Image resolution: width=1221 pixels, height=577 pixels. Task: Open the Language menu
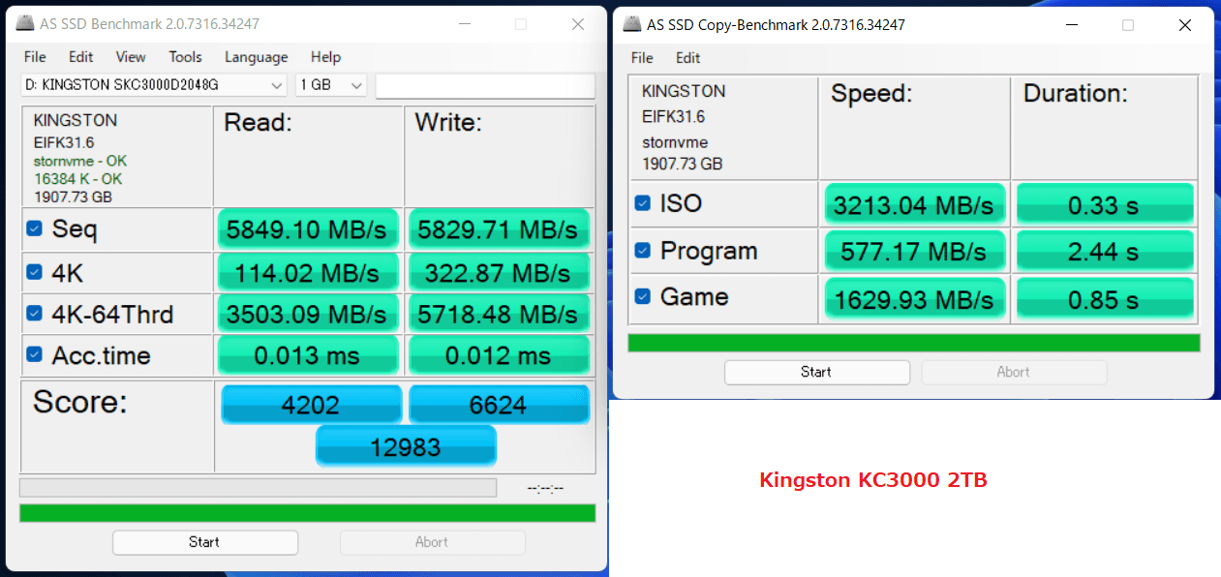[x=256, y=57]
